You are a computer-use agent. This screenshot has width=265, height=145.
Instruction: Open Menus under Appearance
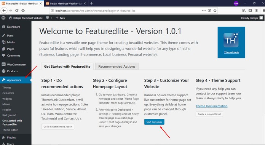coord(6,104)
